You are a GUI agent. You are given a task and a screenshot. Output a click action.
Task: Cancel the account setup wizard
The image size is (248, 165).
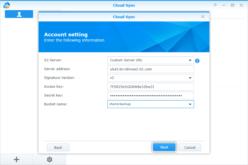(x=190, y=147)
